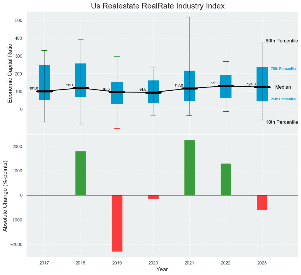Viewport: 301px width, 275px height.
Task: Click the '101.0' median label for 2017
Action: (34, 88)
